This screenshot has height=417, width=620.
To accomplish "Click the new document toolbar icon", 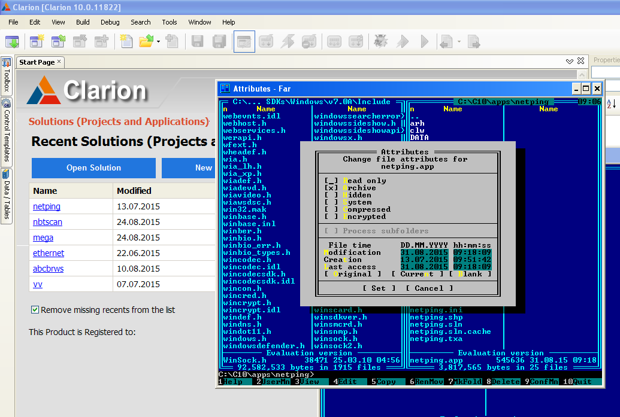I will [x=126, y=41].
